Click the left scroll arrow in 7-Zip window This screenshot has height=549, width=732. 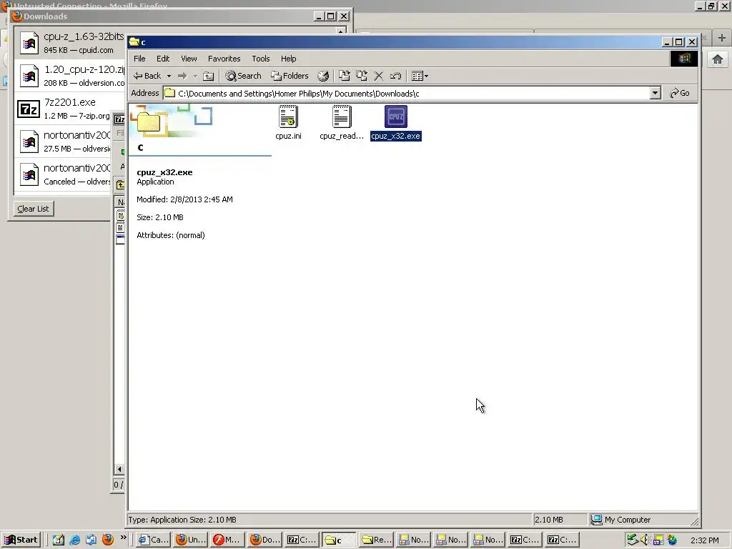pos(119,469)
